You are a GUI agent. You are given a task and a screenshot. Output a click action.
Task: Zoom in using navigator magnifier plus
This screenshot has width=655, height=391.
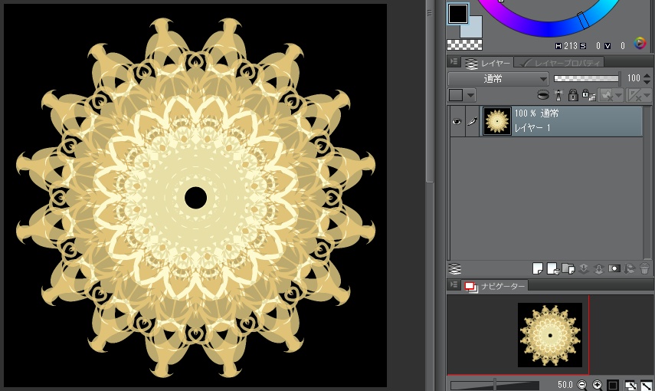[597, 385]
